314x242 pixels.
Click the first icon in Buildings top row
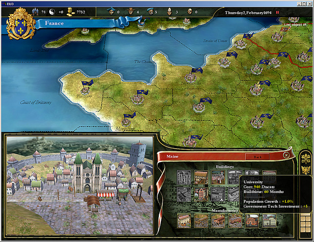tap(184, 177)
